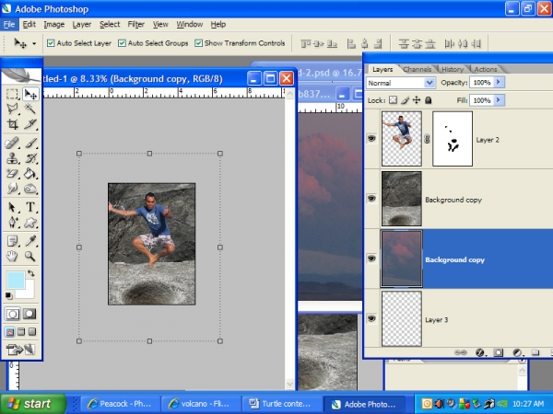Screen dimensions: 553x414
Task: Select the Path Selection arrow tool
Action: click(12, 207)
